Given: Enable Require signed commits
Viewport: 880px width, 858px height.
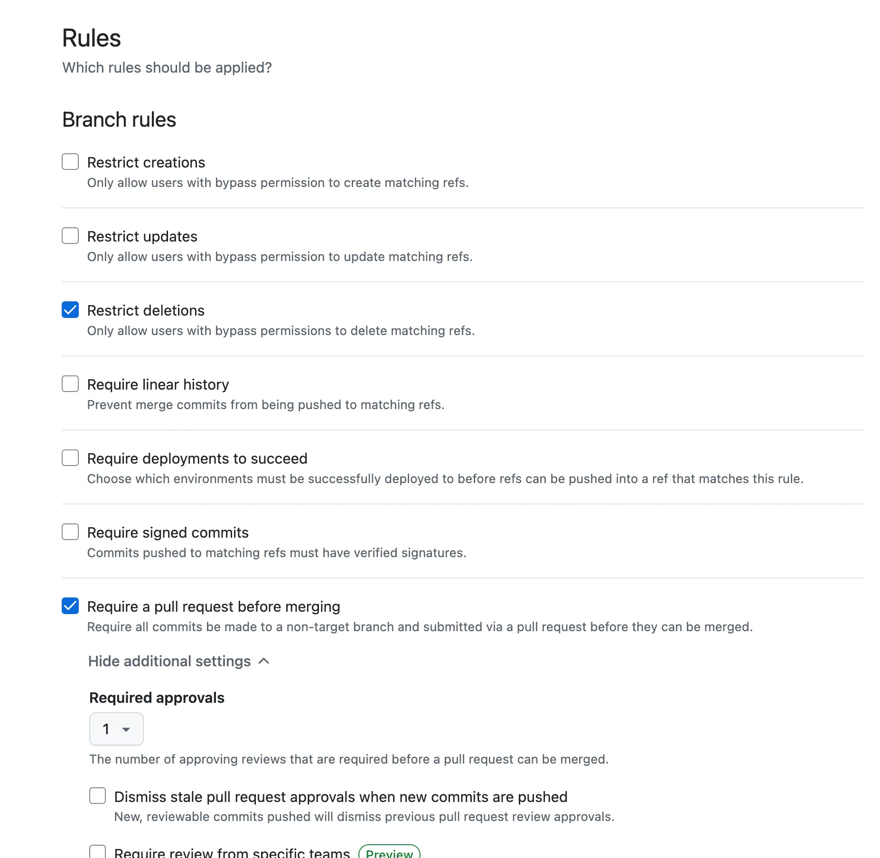Looking at the screenshot, I should [x=70, y=532].
